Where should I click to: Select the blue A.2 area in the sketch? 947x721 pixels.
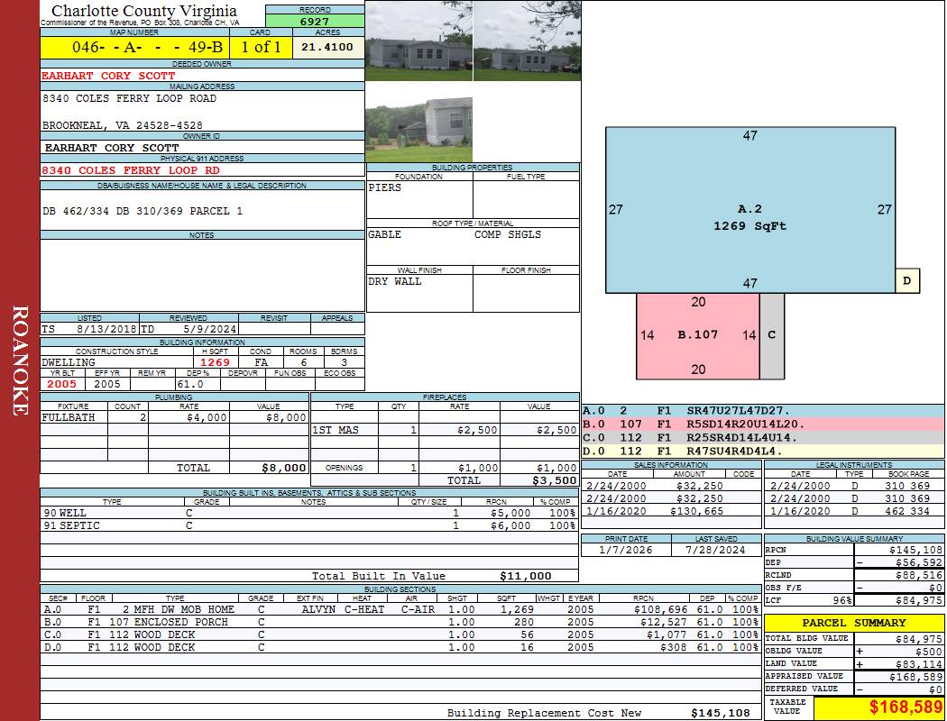749,209
